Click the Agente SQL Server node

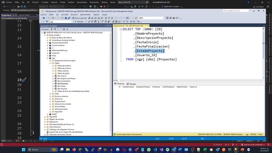coord(66,132)
